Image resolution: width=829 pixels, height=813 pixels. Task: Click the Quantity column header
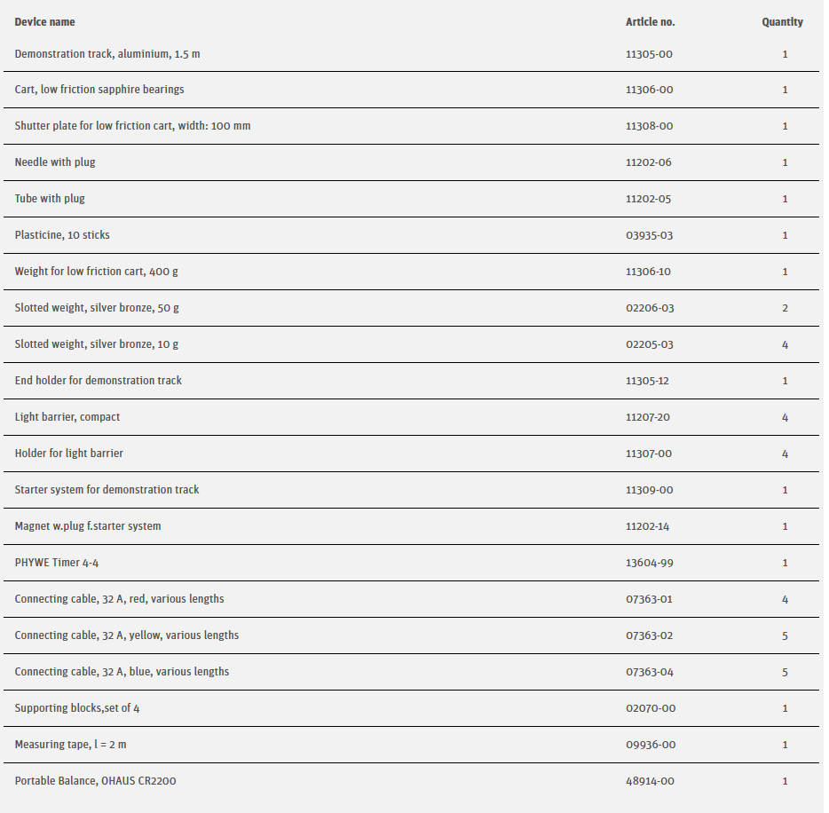click(x=782, y=22)
